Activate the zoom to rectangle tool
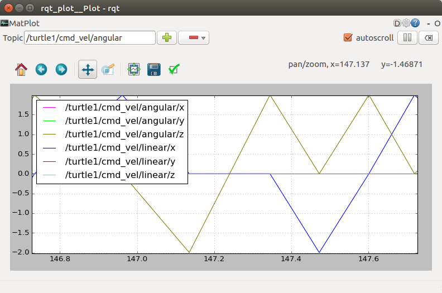The width and height of the screenshot is (442, 293). 108,69
